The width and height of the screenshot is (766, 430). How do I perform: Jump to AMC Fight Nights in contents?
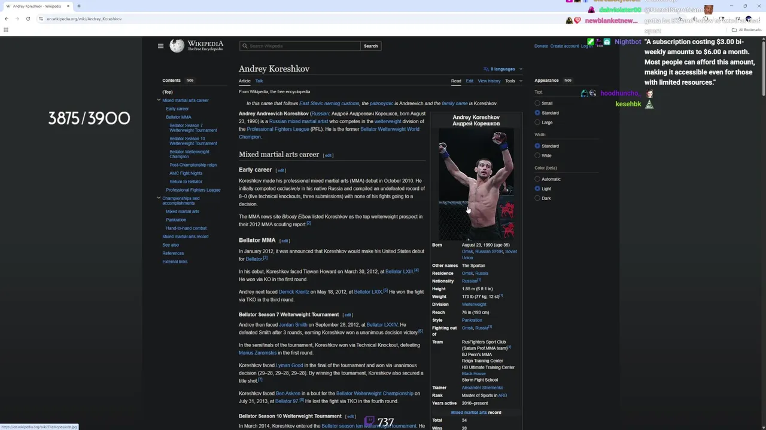pos(186,173)
